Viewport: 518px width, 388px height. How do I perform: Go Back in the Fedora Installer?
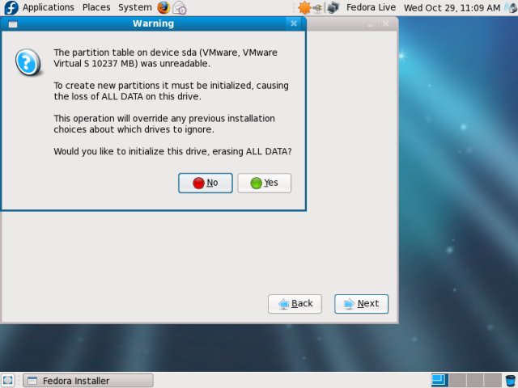295,304
